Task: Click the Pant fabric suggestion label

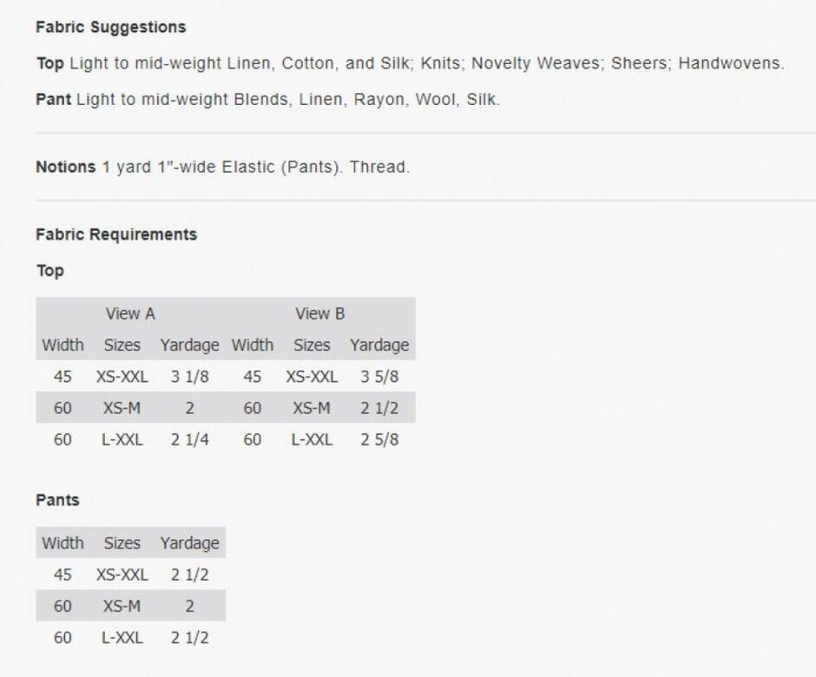Action: [53, 100]
